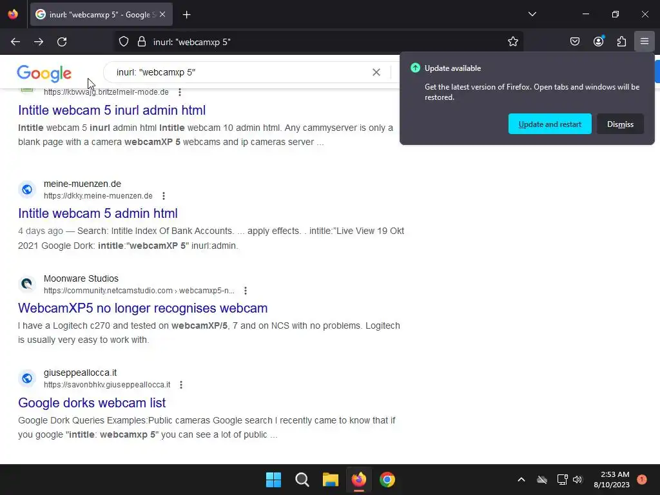The image size is (660, 495).
Task: Click the giuseppeallocca.it globe favicon
Action: 27,378
